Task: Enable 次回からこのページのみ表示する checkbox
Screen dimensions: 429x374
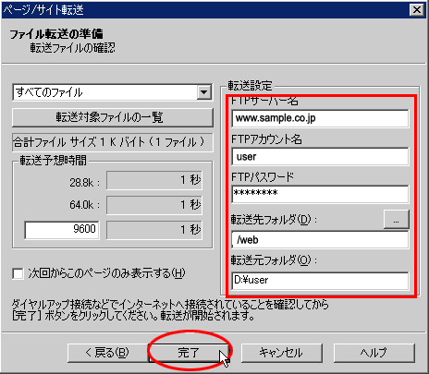Action: (x=18, y=273)
